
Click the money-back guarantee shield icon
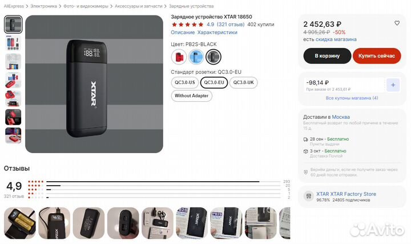(x=307, y=173)
